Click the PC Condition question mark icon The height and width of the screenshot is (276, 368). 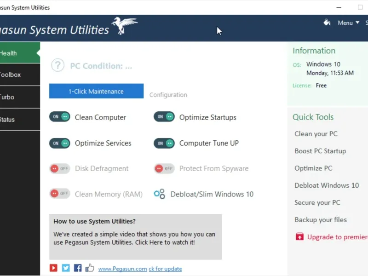tap(58, 65)
